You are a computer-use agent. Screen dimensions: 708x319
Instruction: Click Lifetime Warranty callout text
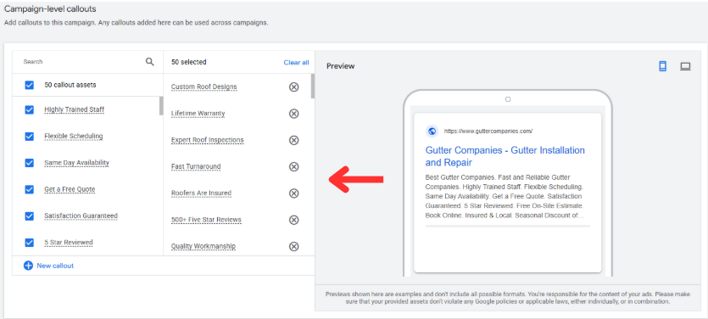coord(198,114)
